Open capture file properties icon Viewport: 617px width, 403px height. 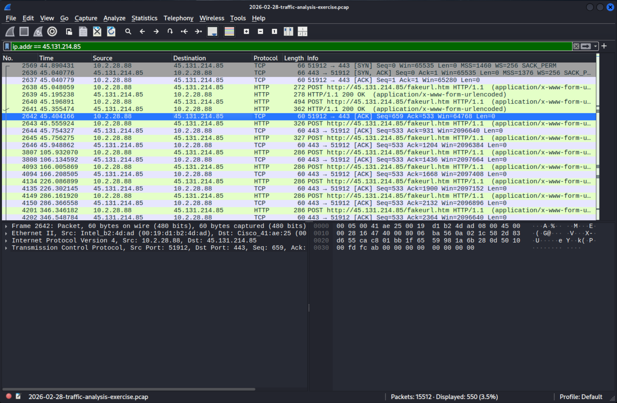click(18, 396)
